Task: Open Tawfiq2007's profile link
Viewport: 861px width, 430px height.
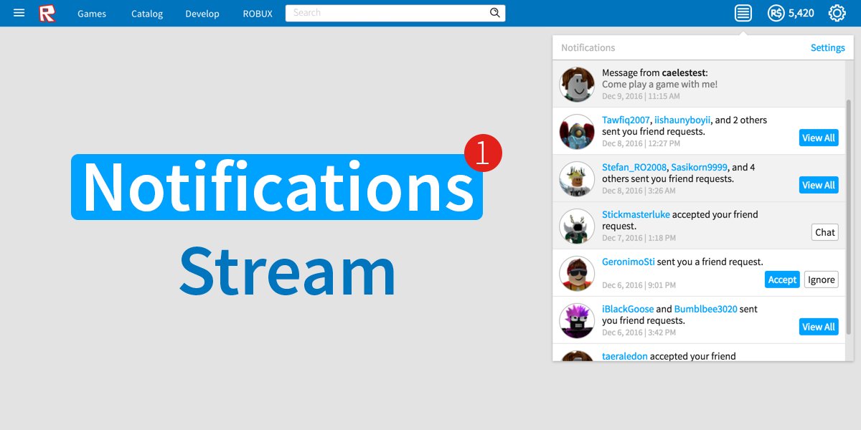Action: (x=626, y=120)
